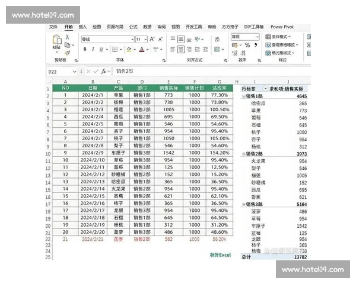The image size is (356, 284).
Task: Click the Bottom Align icon
Action: click(189, 40)
